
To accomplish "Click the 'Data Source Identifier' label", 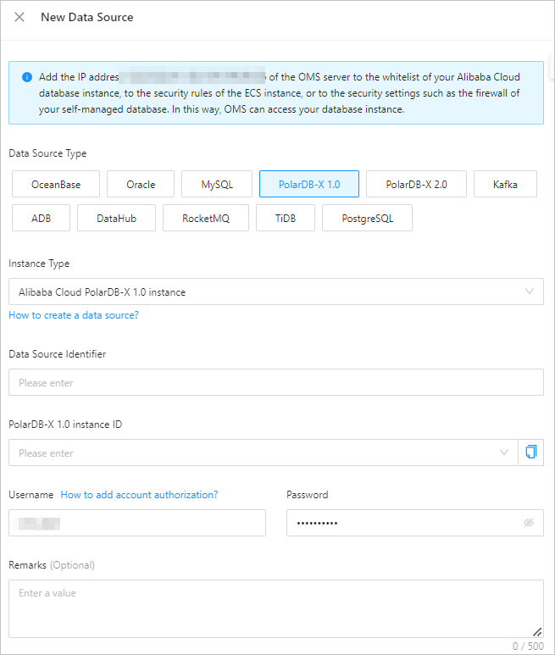I will (58, 354).
